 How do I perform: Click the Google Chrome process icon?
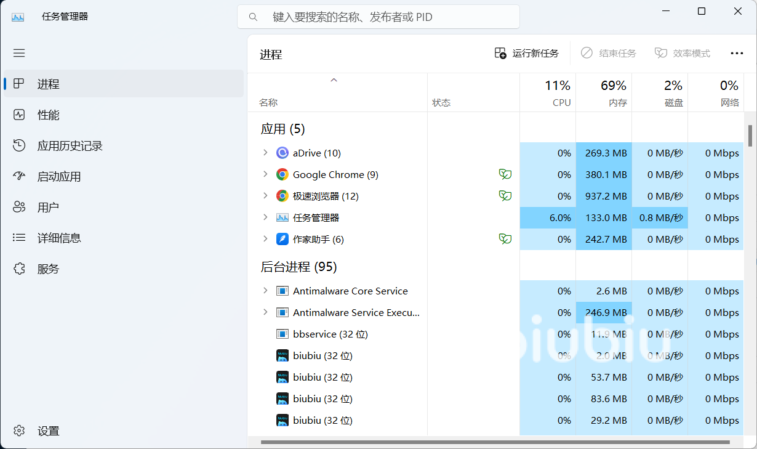coord(282,174)
